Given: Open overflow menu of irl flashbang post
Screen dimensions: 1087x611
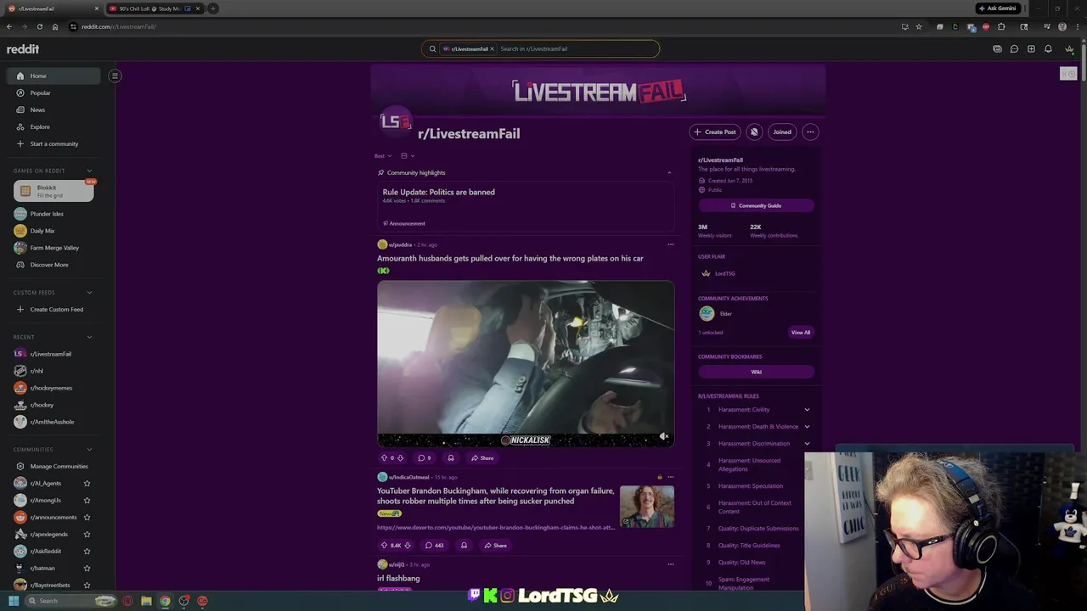Looking at the screenshot, I should 670,564.
